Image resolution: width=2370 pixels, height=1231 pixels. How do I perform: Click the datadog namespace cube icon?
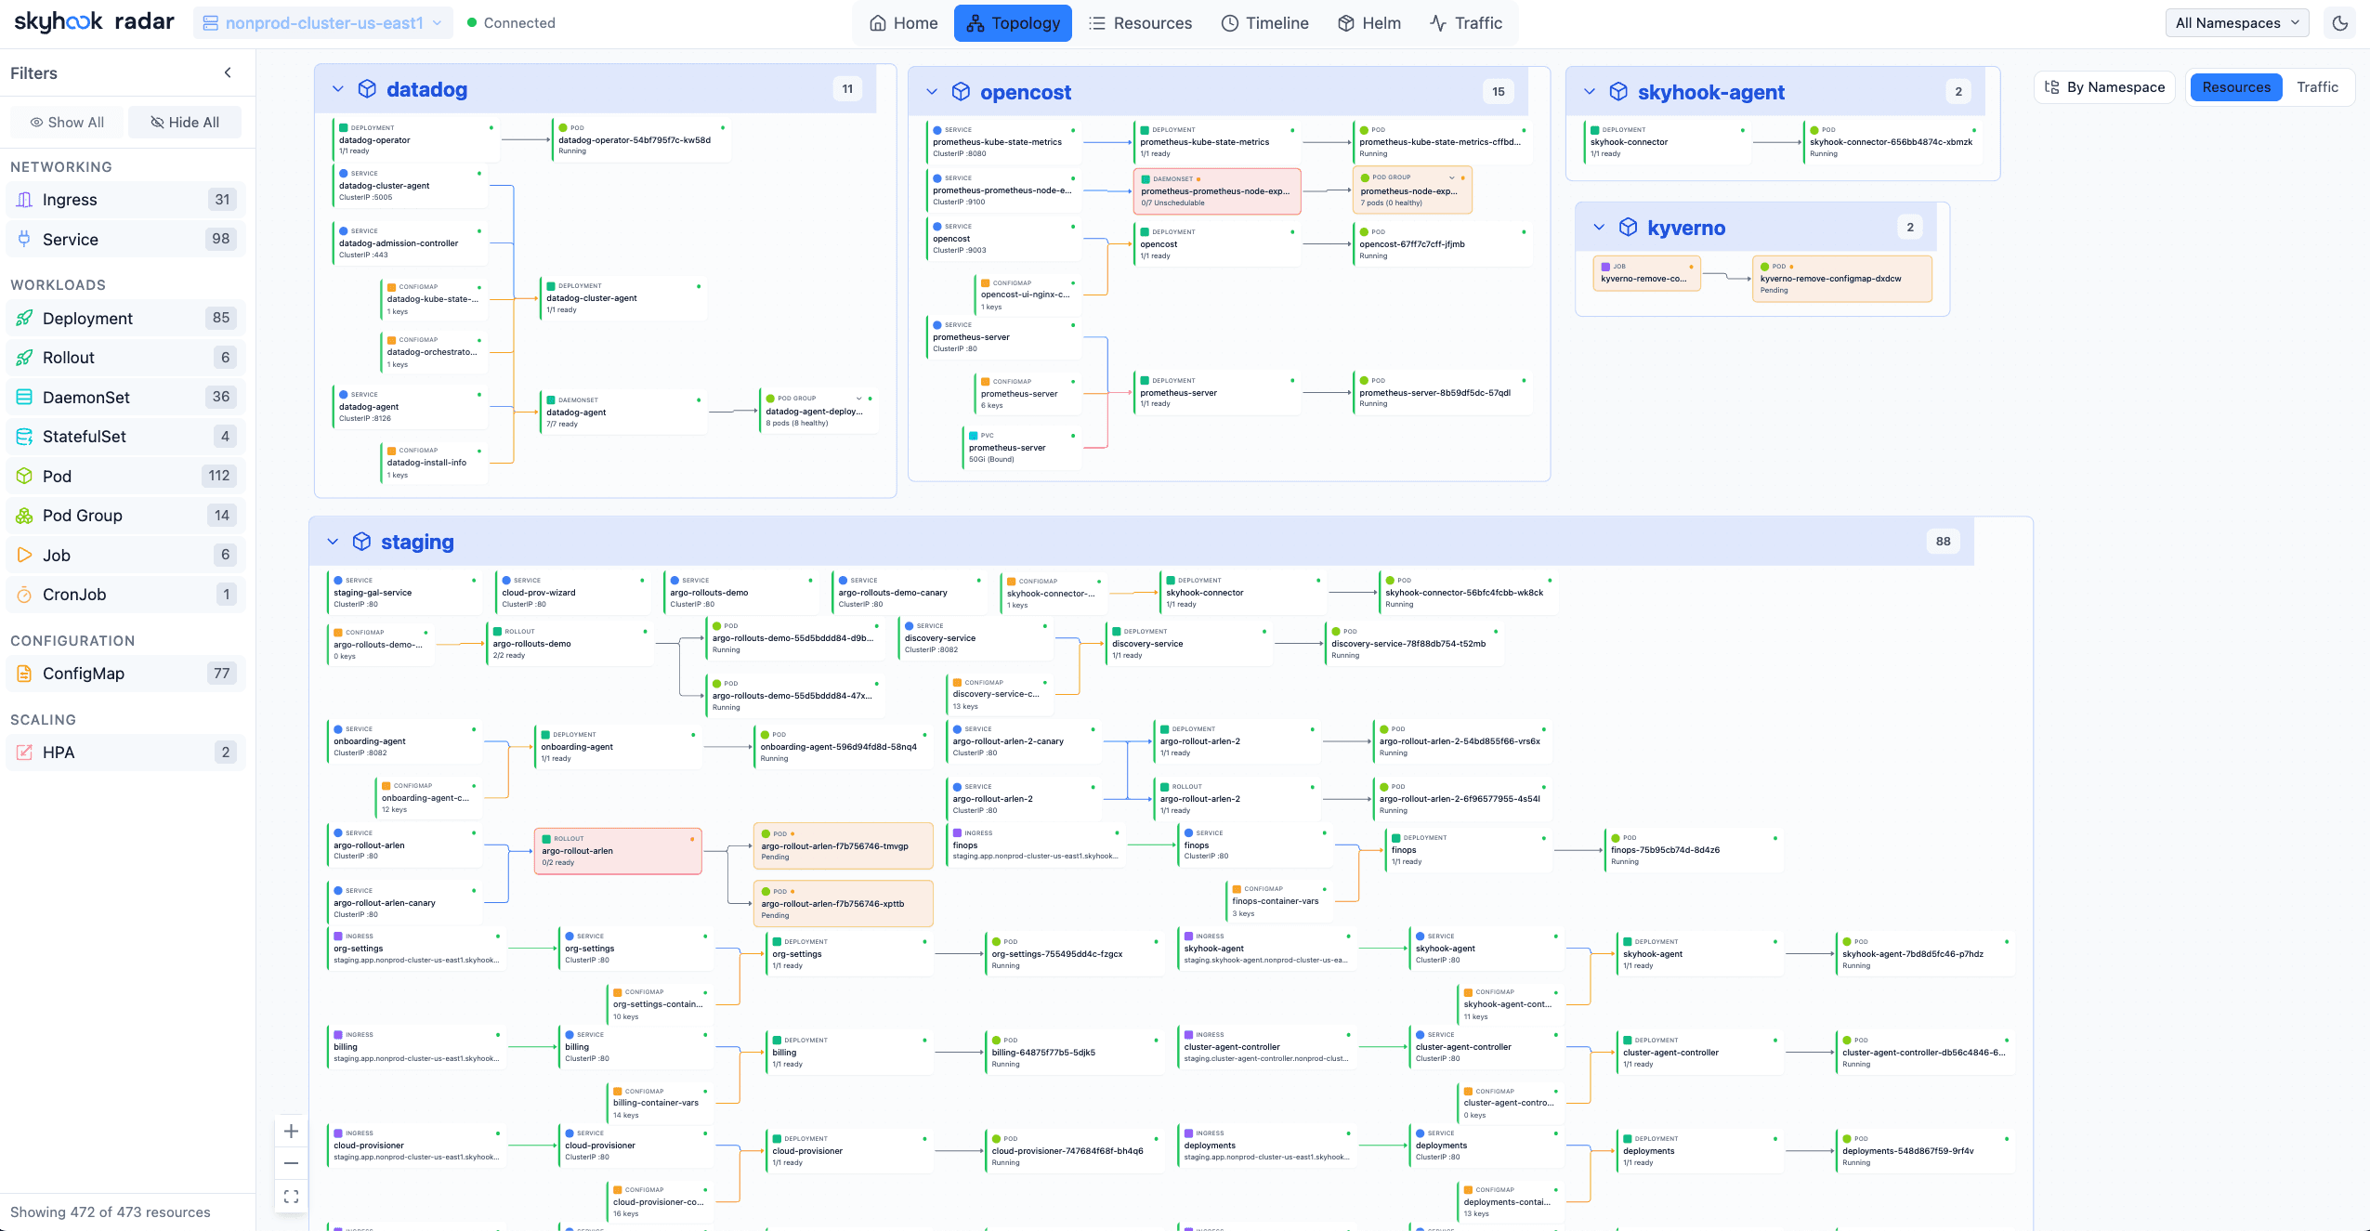click(x=367, y=89)
